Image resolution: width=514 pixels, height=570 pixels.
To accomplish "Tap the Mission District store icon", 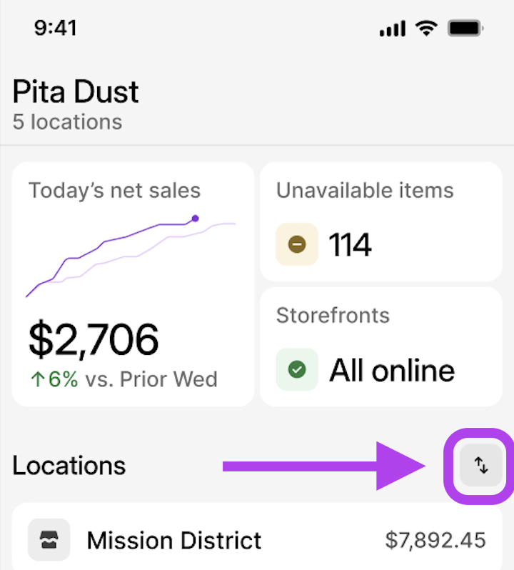I will [x=49, y=539].
